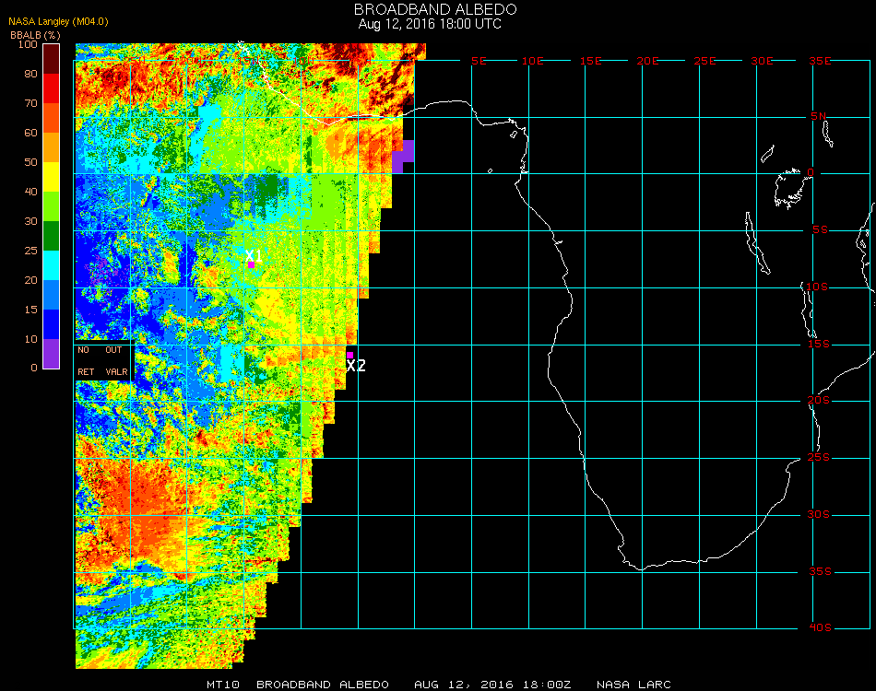The height and width of the screenshot is (691, 876).
Task: Click the 25S latitude label
Action: pyautogui.click(x=819, y=458)
